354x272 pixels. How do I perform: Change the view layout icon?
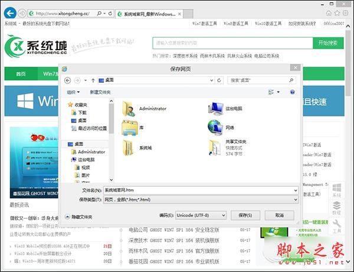click(x=271, y=92)
